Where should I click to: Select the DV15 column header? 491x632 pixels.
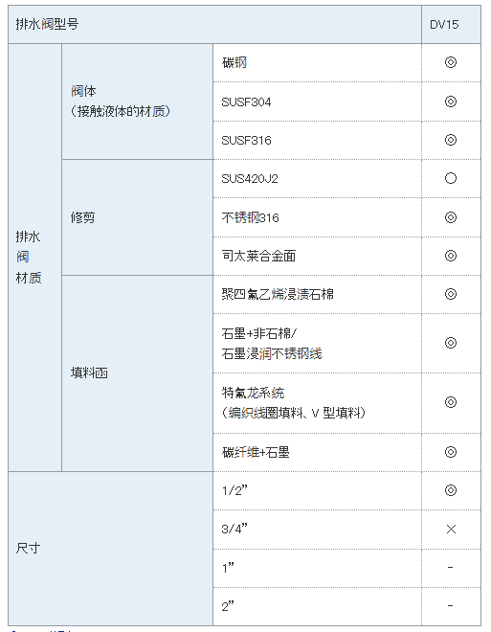[451, 25]
